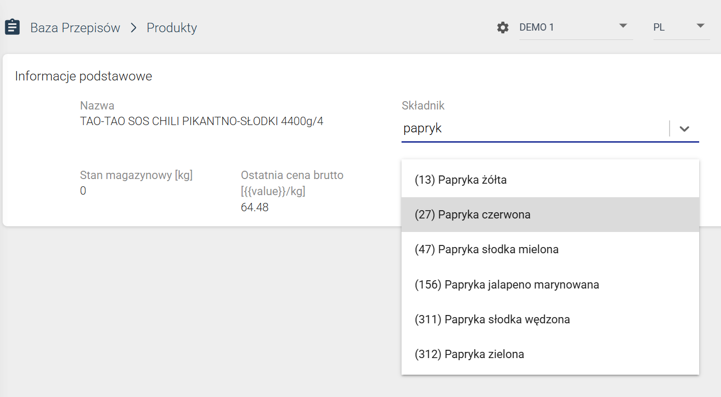Screen dimensions: 721x397
Task: Expand the DEMO 1 dropdown arrow
Action: [x=623, y=26]
